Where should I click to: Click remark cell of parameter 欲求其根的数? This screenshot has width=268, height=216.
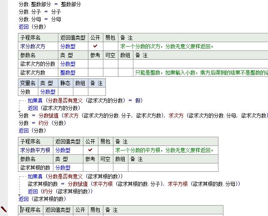click(173, 168)
